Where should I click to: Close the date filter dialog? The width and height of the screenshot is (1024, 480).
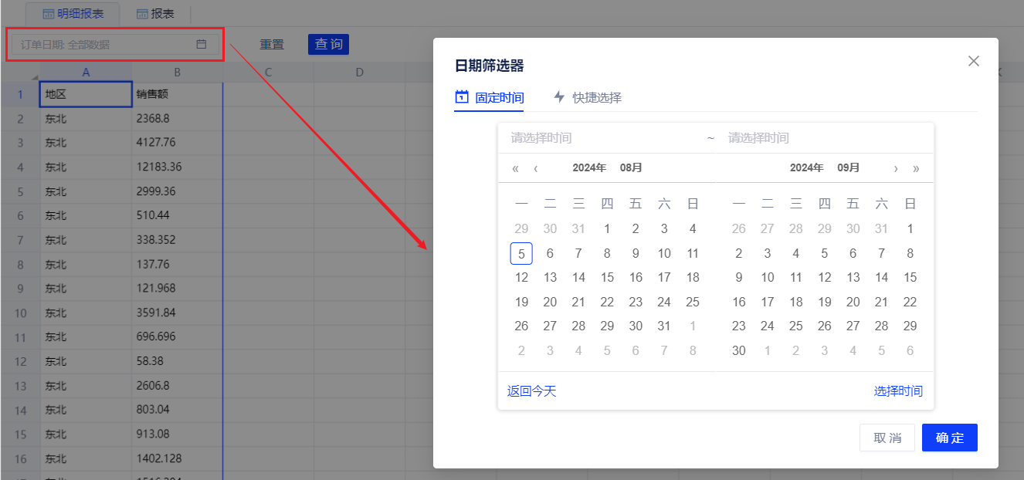pos(973,62)
